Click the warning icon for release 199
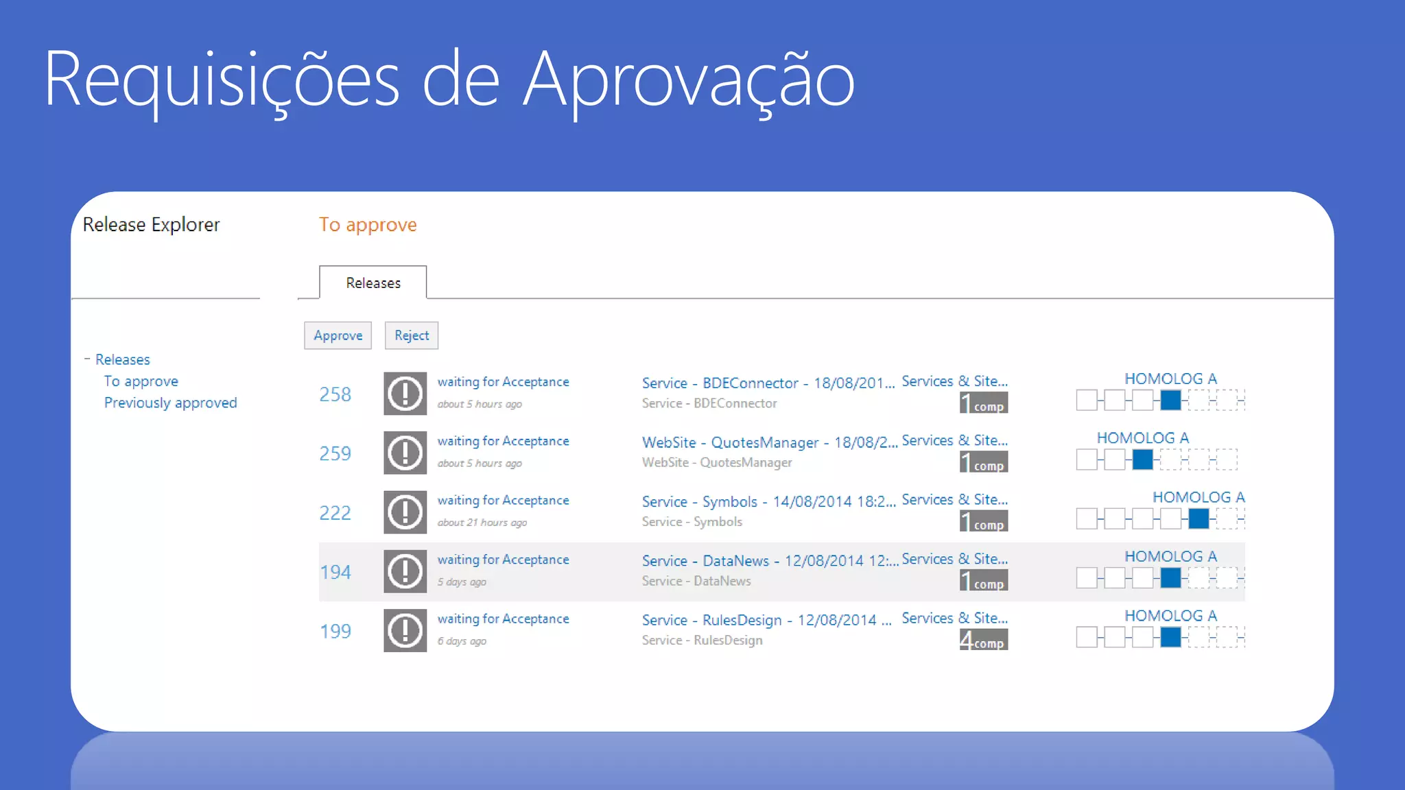This screenshot has height=790, width=1405. point(405,630)
